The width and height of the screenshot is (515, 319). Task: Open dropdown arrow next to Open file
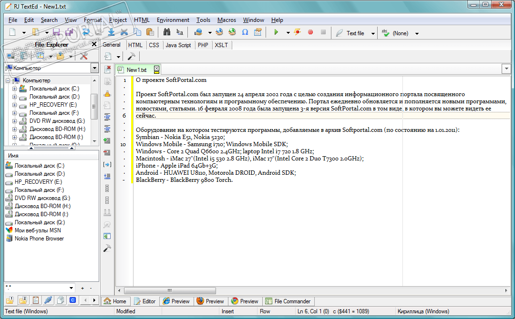(47, 33)
